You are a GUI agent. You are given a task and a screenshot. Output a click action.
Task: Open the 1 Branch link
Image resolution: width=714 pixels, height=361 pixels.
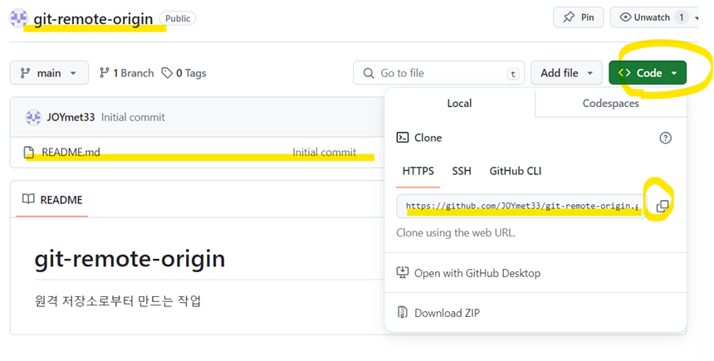tap(126, 73)
